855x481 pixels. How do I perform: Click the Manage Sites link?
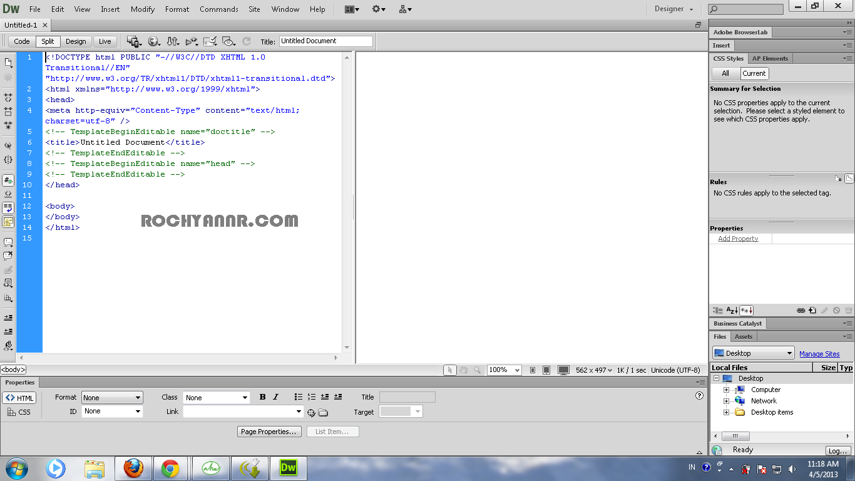point(819,354)
